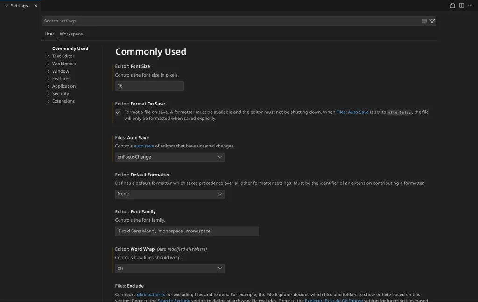Select the Features tree label
This screenshot has height=302, width=478.
point(61,78)
